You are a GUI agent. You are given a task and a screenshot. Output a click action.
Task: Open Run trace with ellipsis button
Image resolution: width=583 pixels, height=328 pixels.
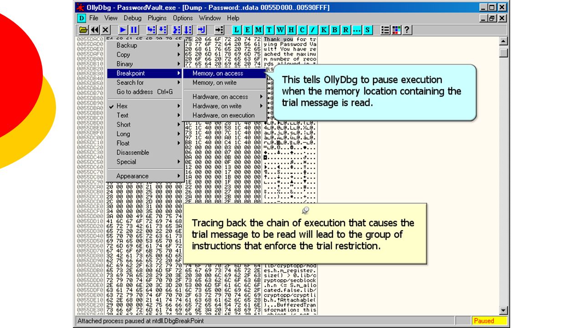357,30
